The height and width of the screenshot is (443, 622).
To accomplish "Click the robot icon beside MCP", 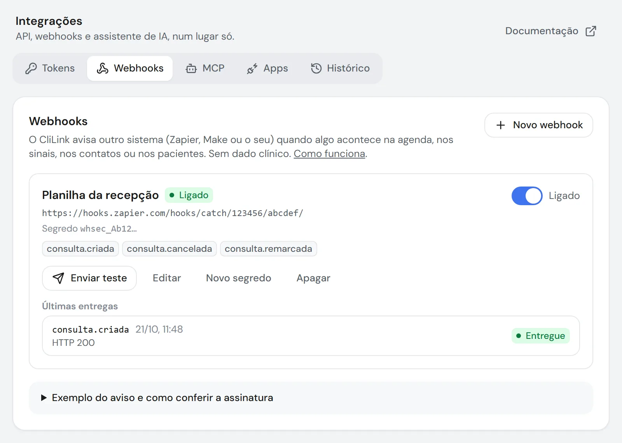I will (x=191, y=68).
